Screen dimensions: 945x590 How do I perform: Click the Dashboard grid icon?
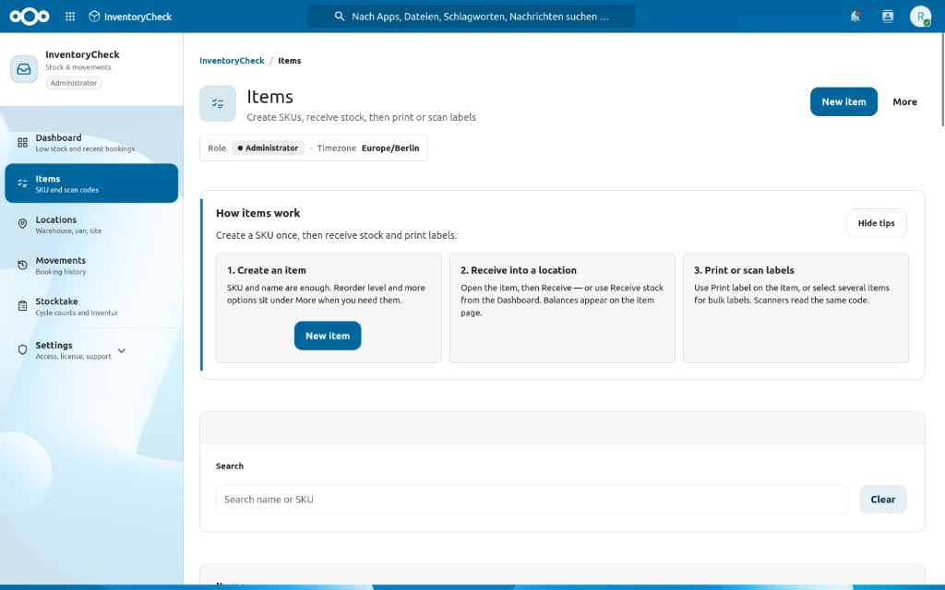tap(22, 143)
